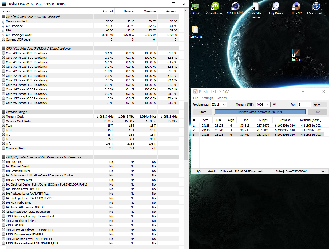The image size is (329, 249).
Task: Click the All memory label in LinX
Action: [275, 105]
